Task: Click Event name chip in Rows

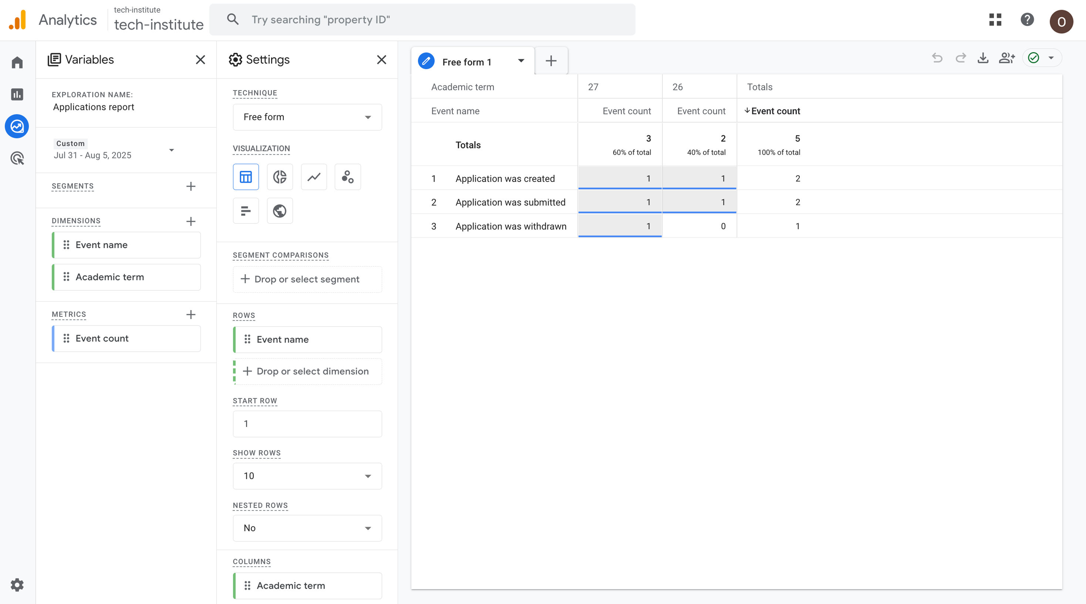Action: [307, 339]
